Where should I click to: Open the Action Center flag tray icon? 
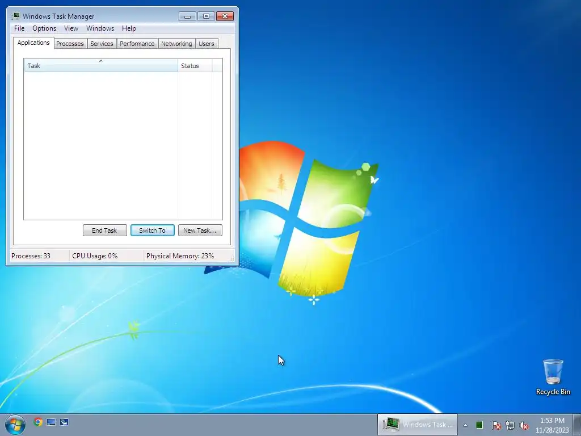click(x=496, y=425)
